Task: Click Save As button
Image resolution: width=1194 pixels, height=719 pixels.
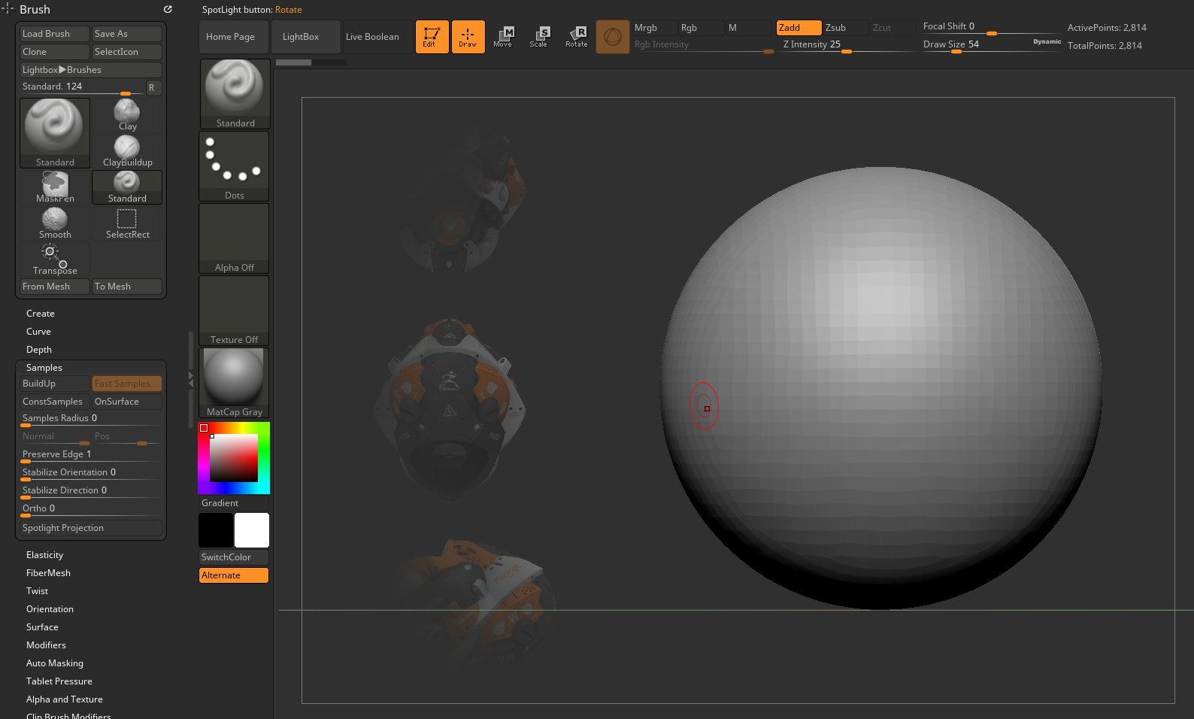Action: pos(127,34)
